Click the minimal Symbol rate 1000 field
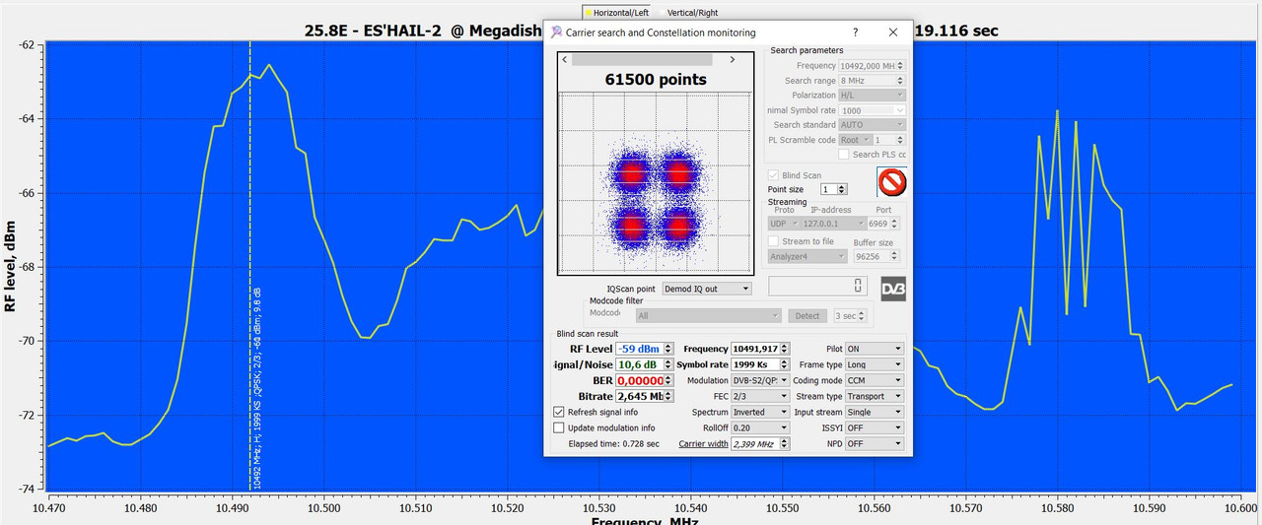 [872, 110]
